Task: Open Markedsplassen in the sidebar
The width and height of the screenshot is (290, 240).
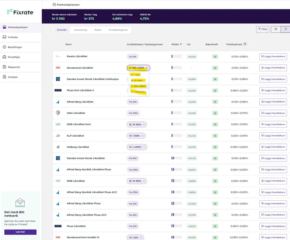Action: pos(21,27)
